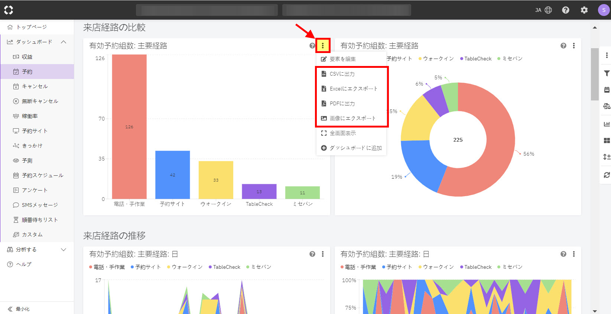Expand the 分析する sidebar section
The image size is (611, 314).
point(64,249)
